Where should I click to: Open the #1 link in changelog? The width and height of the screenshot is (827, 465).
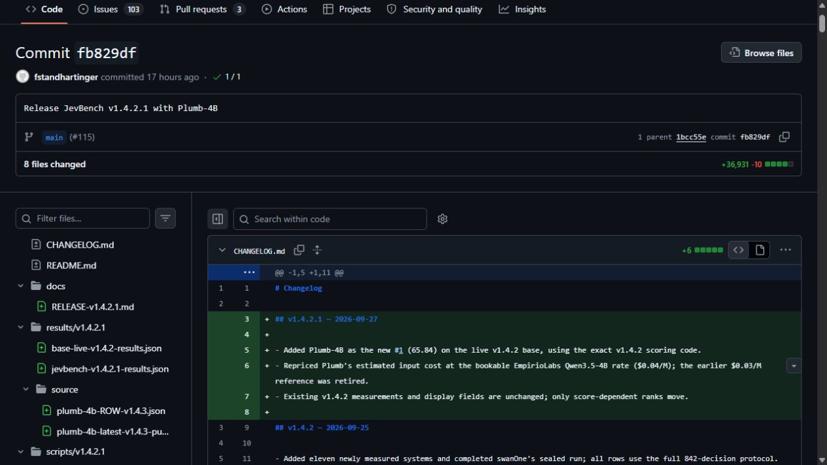tap(398, 350)
